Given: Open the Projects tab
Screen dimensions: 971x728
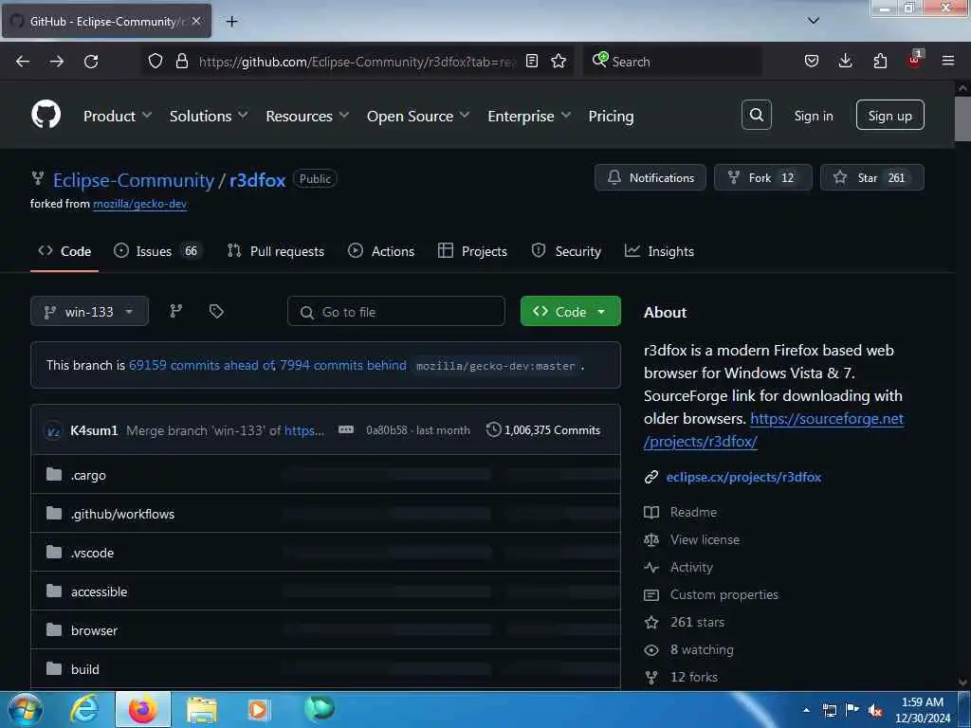Looking at the screenshot, I should click(x=472, y=251).
